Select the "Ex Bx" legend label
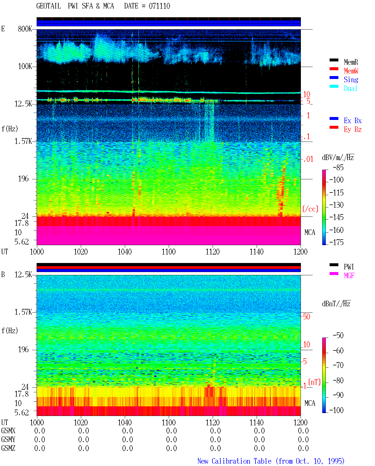Screen dimensions: 375x466 pyautogui.click(x=353, y=121)
